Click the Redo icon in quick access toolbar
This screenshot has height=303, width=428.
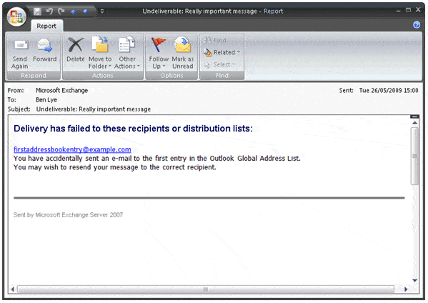(x=61, y=11)
